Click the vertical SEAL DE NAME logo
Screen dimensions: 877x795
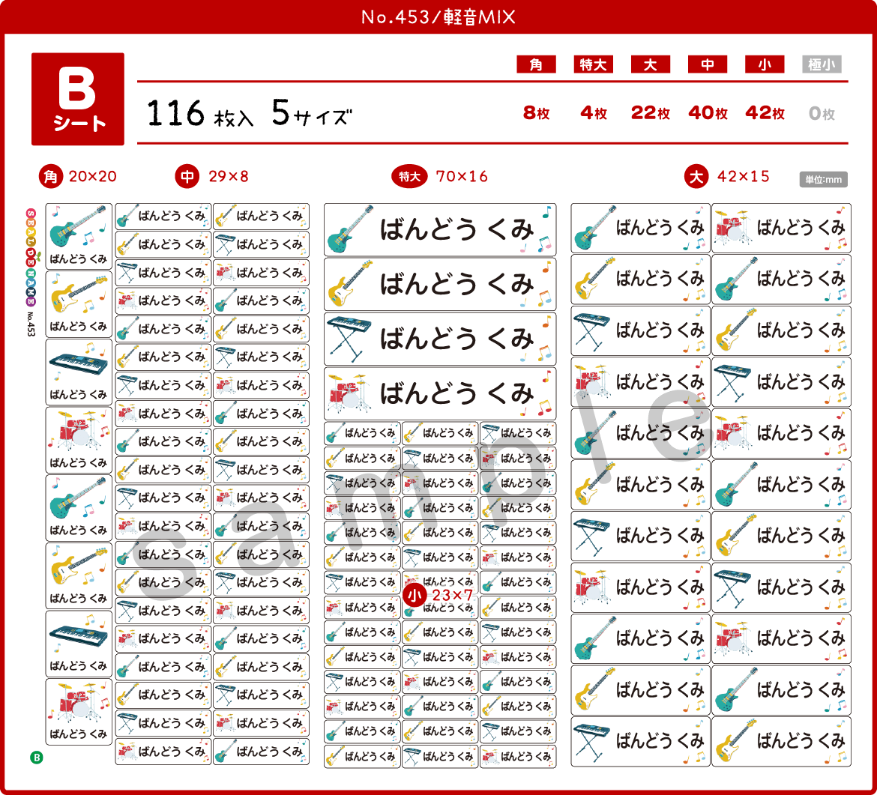pos(31,257)
